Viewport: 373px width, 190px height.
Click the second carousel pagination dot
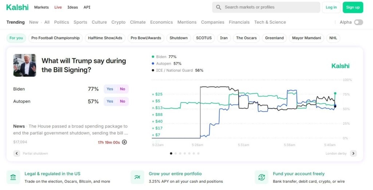pos(176,153)
